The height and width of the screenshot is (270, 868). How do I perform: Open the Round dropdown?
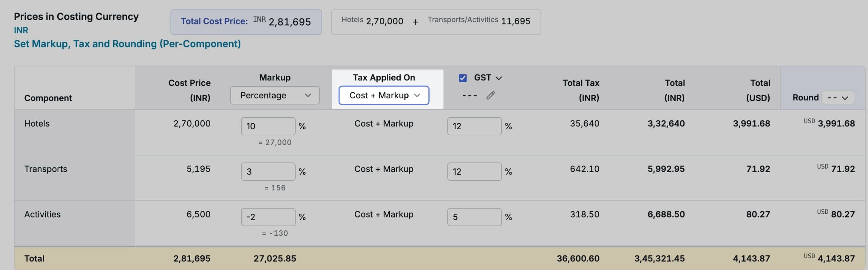coord(837,98)
